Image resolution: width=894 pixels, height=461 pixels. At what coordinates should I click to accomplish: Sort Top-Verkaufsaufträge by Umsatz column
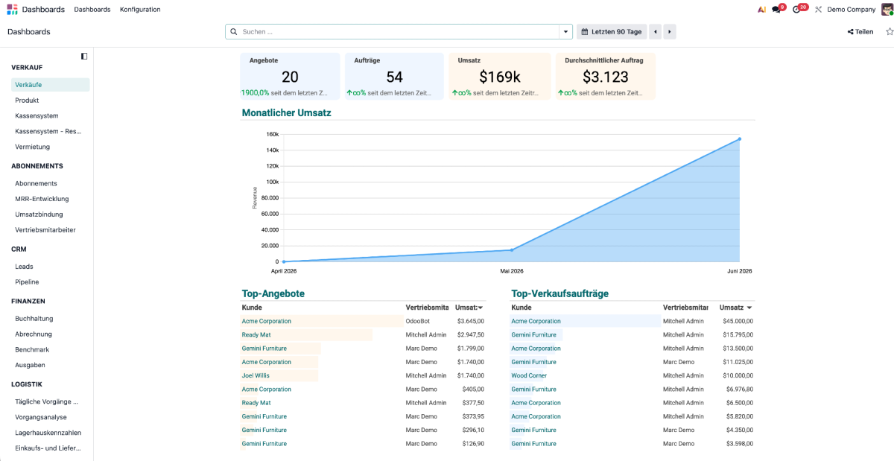coord(735,308)
